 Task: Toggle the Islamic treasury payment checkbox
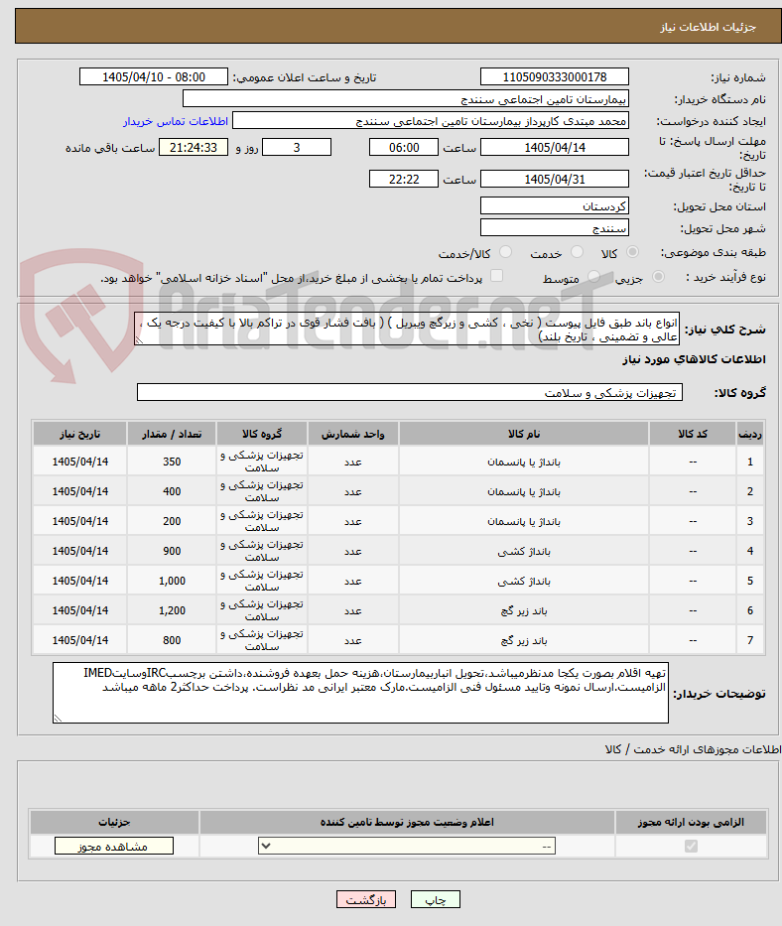(497, 276)
